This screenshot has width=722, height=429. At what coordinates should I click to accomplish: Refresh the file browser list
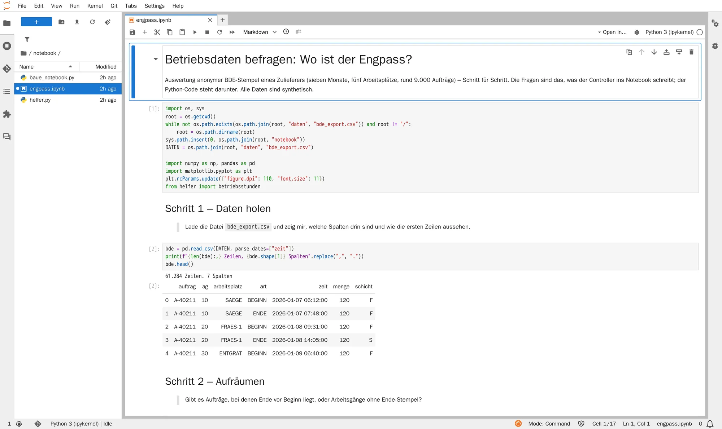[x=92, y=22]
